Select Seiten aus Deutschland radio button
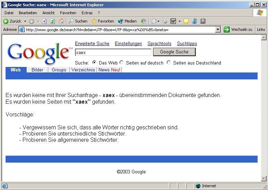 coord(169,62)
